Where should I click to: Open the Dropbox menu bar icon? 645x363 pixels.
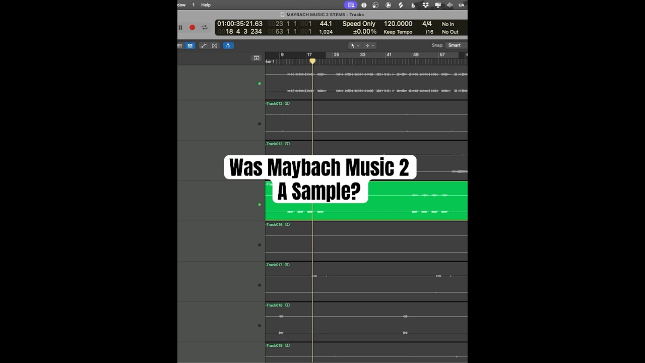coord(425,5)
